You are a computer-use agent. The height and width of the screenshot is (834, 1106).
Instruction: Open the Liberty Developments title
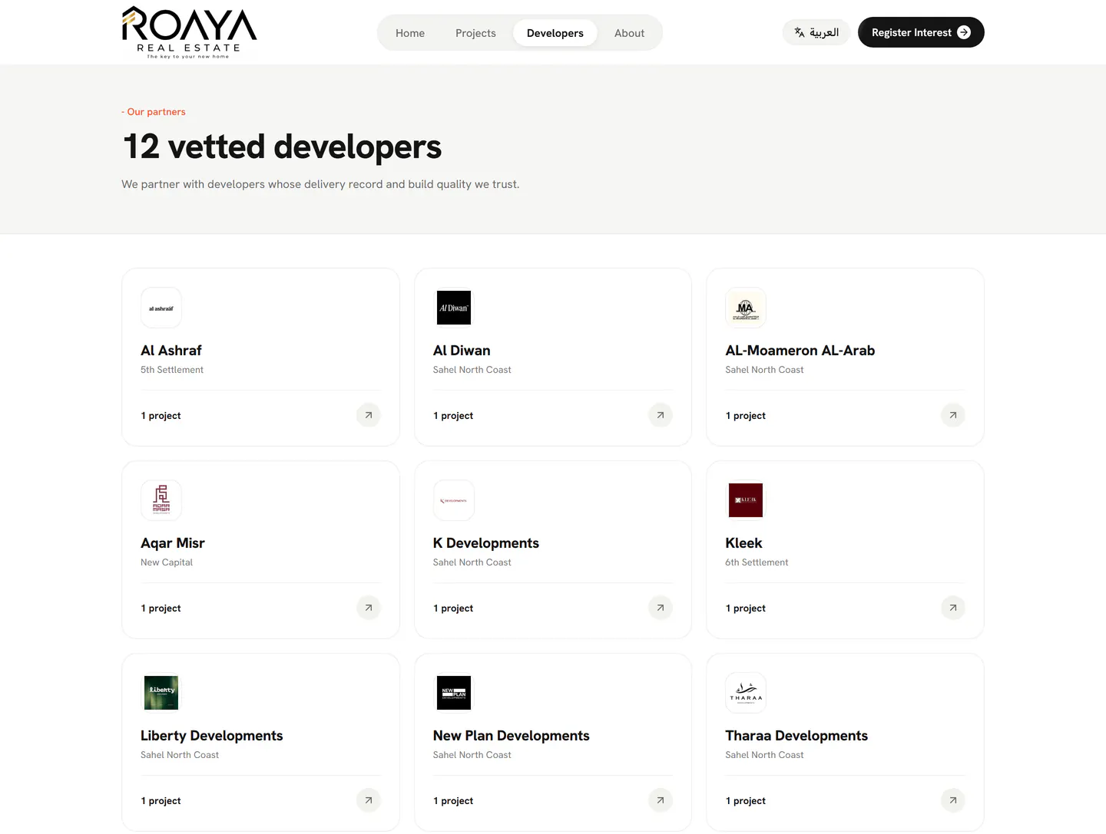pos(212,736)
